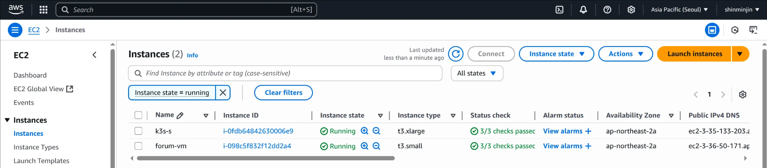This screenshot has height=168, width=767.
Task: Sort by Instance state column arrow
Action: tap(380, 116)
